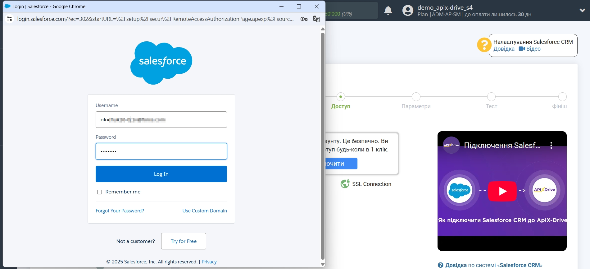
Task: Open the Privacy link in footer
Action: click(209, 262)
